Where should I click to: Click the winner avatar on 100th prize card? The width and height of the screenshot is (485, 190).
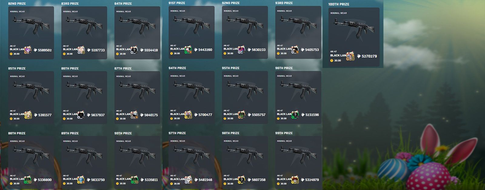point(351,56)
